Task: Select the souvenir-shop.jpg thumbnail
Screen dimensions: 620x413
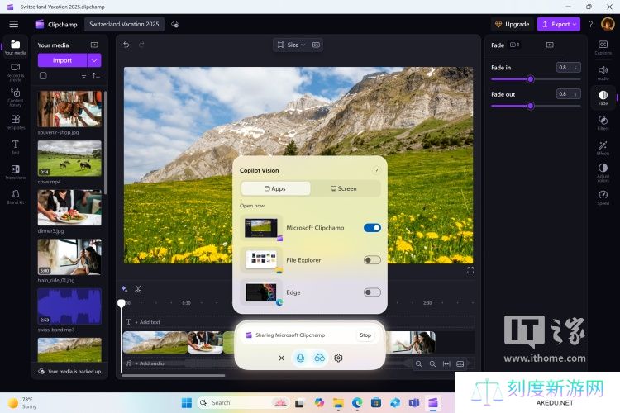Action: [69, 109]
